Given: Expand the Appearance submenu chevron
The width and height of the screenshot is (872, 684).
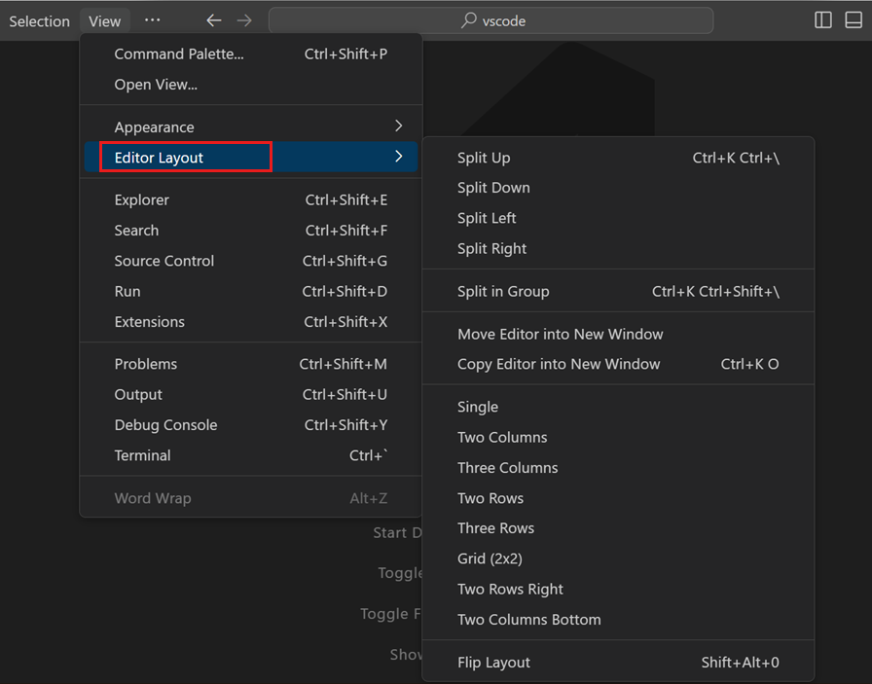Looking at the screenshot, I should point(397,126).
